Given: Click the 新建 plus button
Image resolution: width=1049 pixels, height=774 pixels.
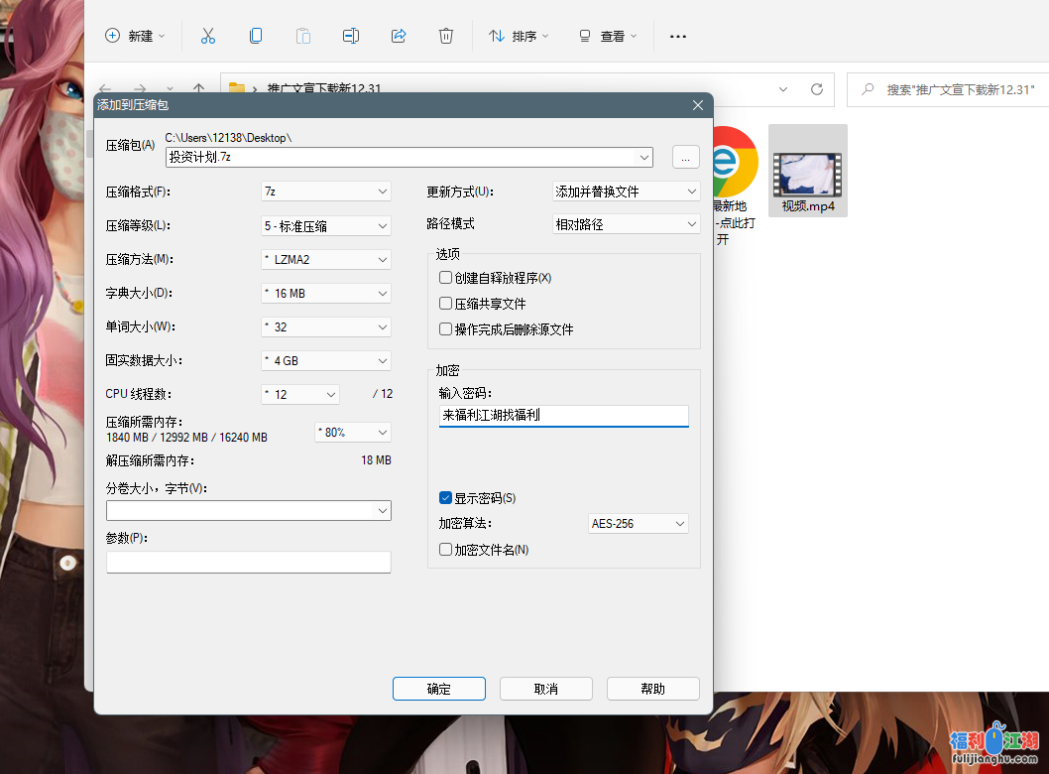Looking at the screenshot, I should [135, 36].
